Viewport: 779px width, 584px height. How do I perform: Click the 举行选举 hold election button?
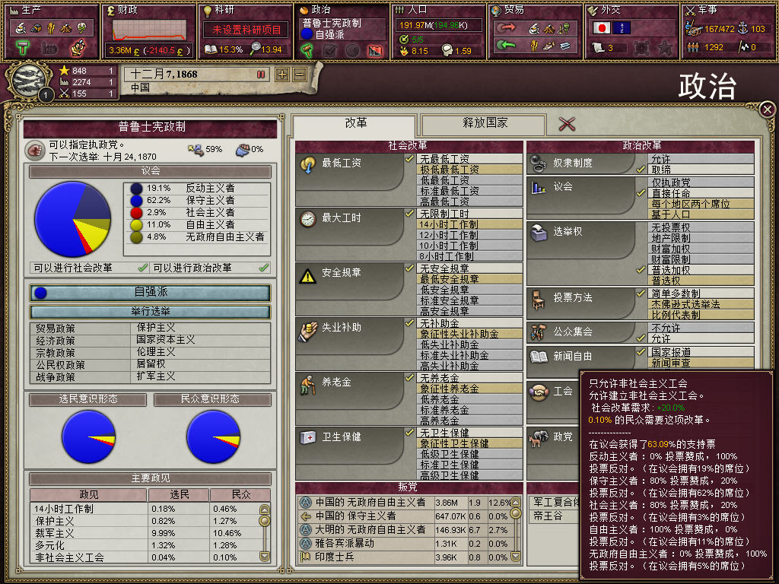pyautogui.click(x=150, y=311)
